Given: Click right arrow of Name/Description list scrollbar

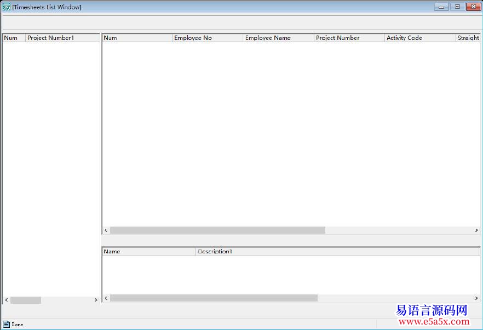Looking at the screenshot, I should 476,298.
